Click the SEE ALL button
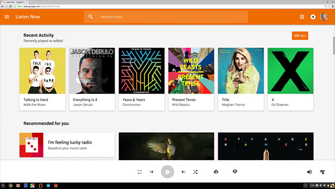This screenshot has width=335, height=189. [300, 36]
